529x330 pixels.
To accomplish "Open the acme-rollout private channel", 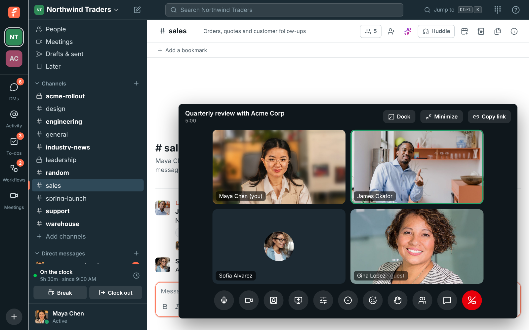I will tap(88, 96).
